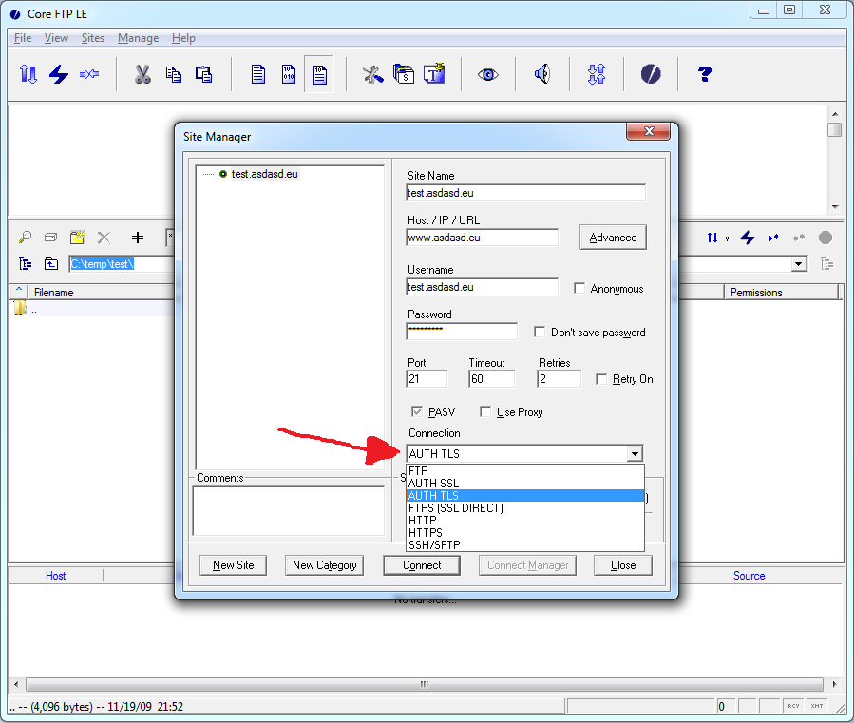Click the Host / IP / URL field
Image resolution: width=854 pixels, height=723 pixels.
click(482, 238)
